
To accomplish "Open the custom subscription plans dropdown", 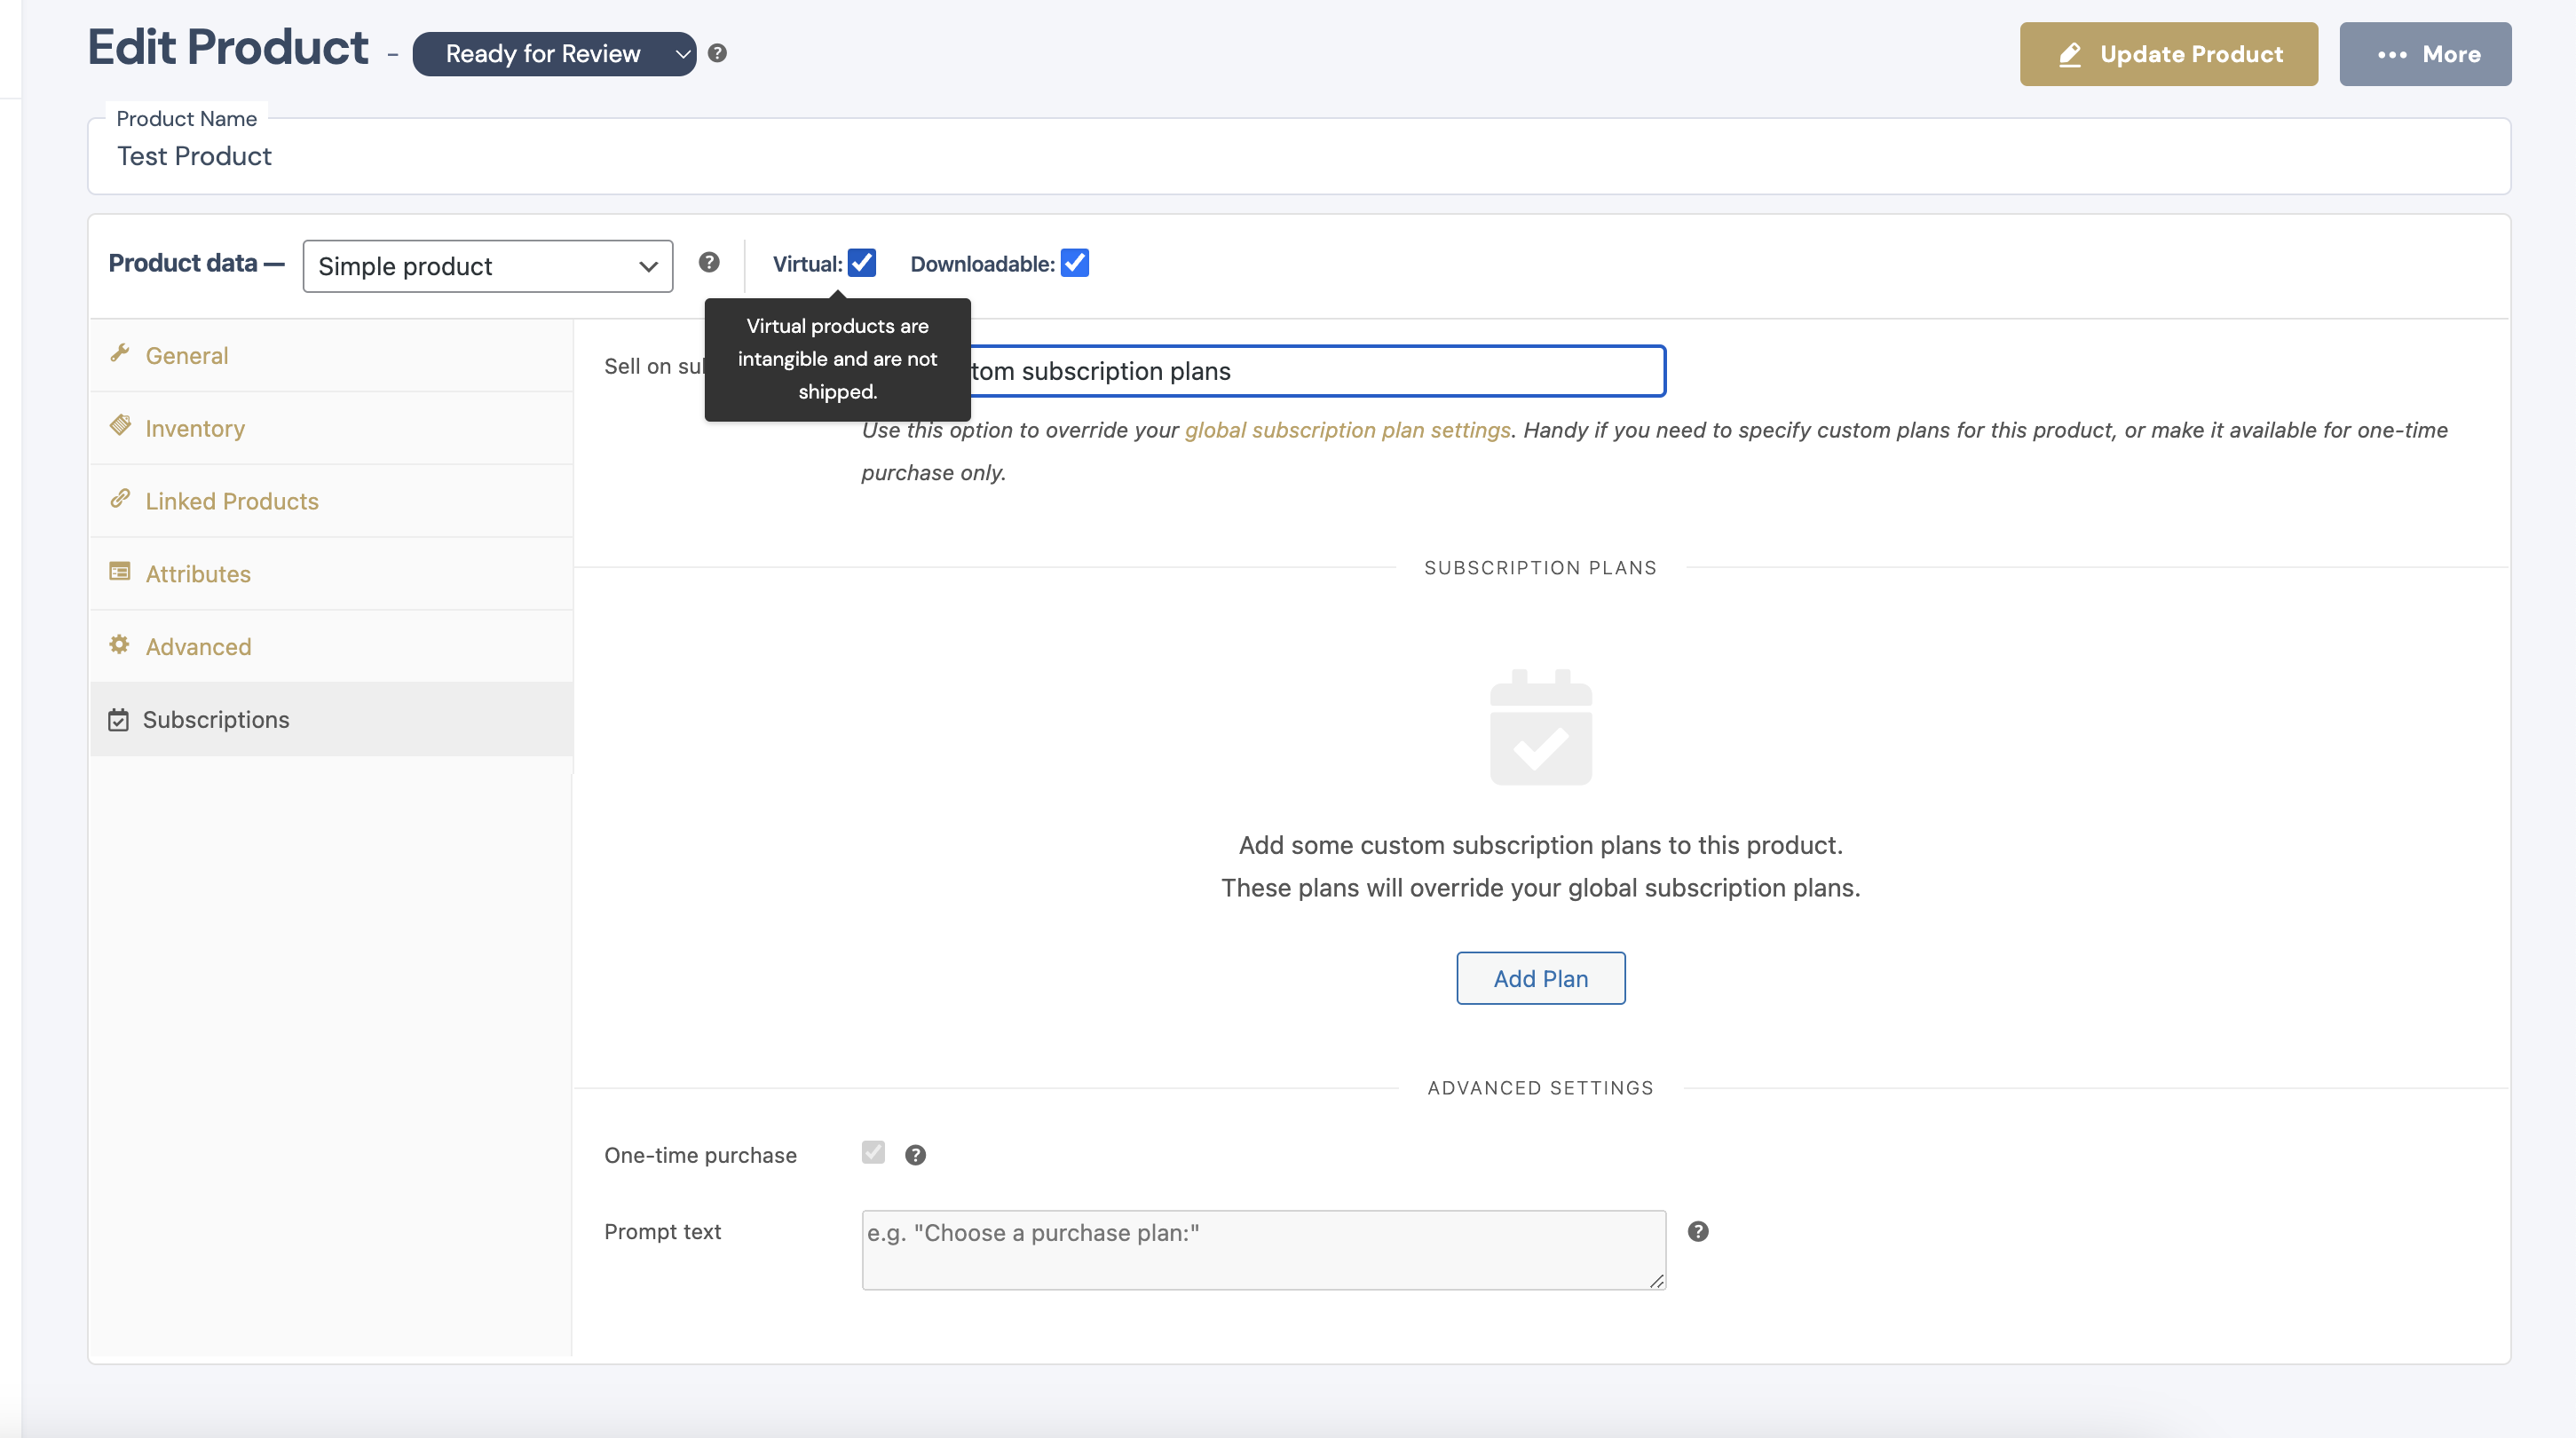I will [x=1263, y=371].
